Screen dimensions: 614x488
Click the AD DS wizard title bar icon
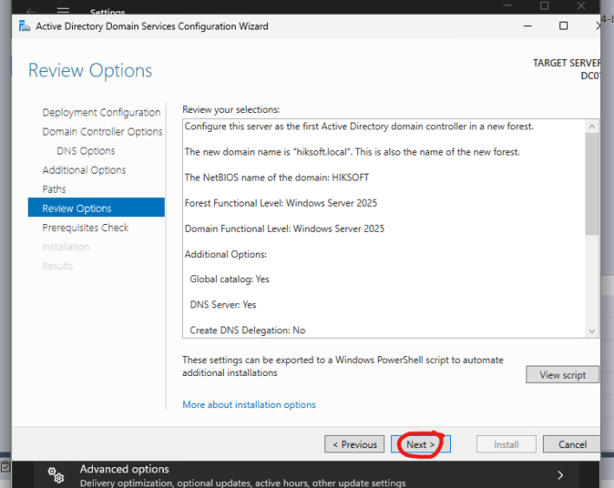(24, 26)
